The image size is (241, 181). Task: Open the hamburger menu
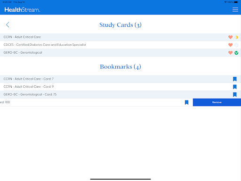tap(235, 9)
